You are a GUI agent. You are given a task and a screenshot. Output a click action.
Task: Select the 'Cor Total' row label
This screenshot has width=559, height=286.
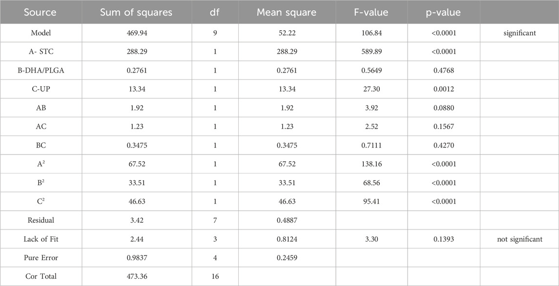click(x=41, y=276)
